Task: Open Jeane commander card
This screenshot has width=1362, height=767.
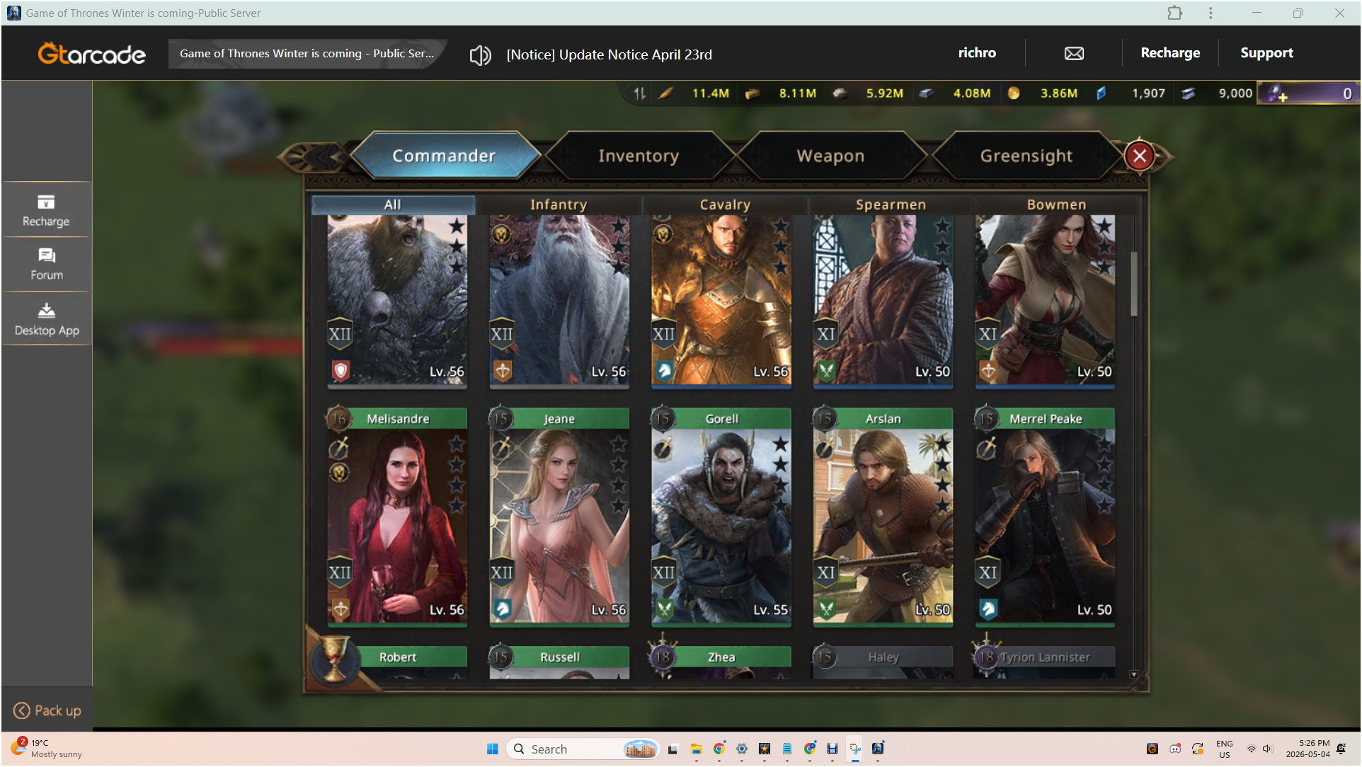Action: [559, 517]
